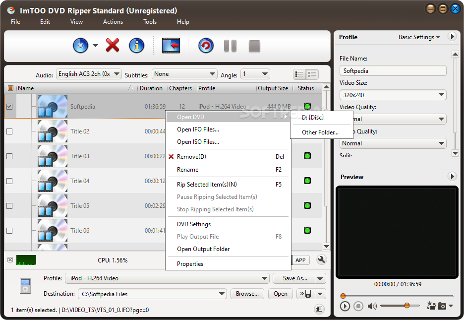The image size is (464, 320).
Task: Open the File menu
Action: pos(15,22)
